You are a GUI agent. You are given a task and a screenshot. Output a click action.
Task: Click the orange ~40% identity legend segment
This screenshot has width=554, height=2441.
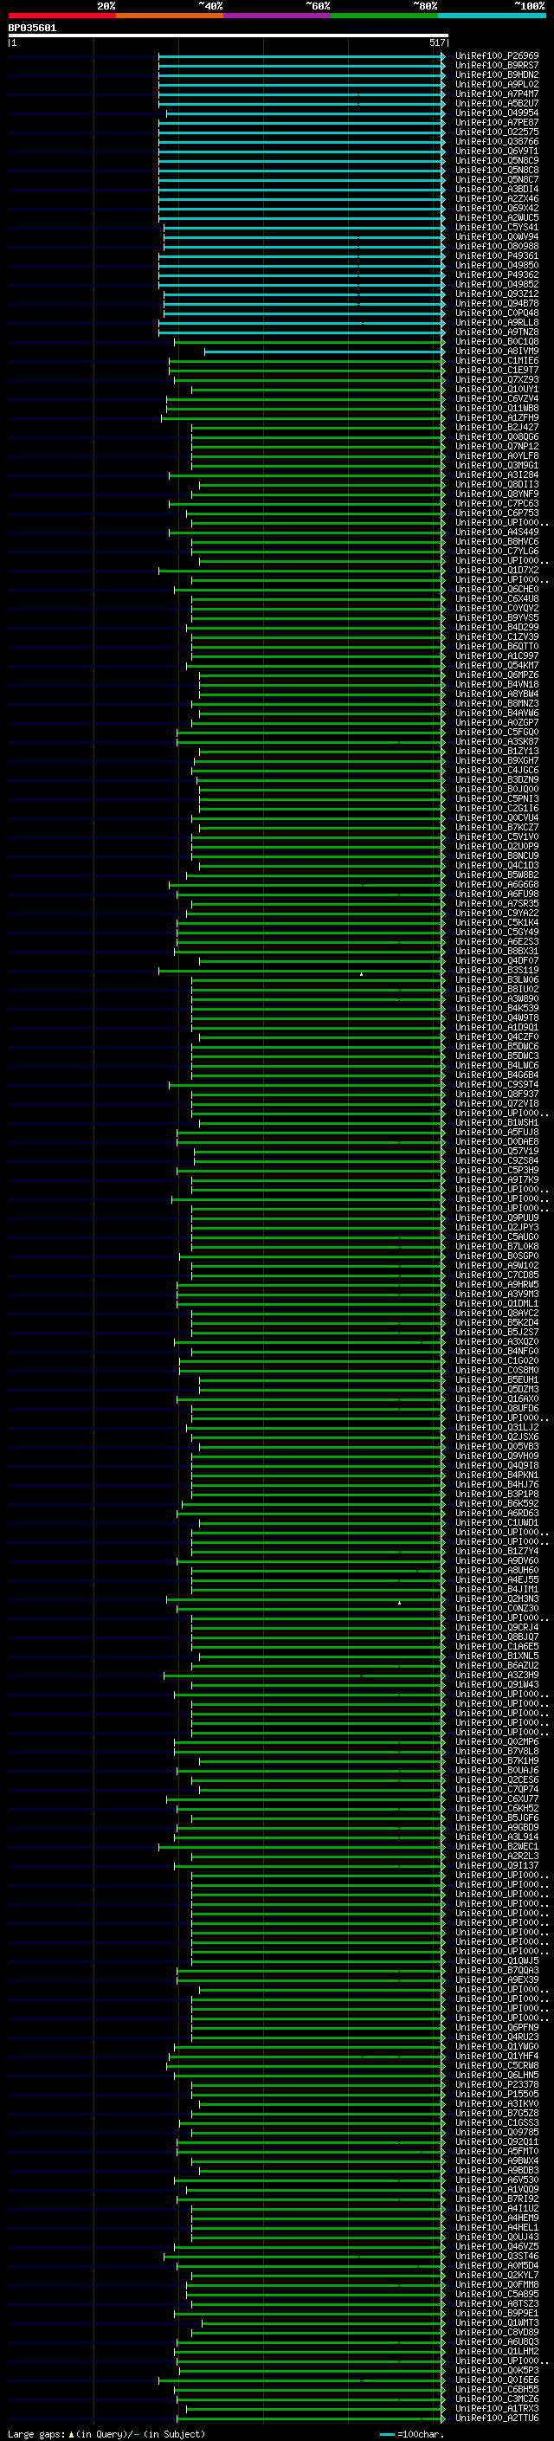point(170,16)
